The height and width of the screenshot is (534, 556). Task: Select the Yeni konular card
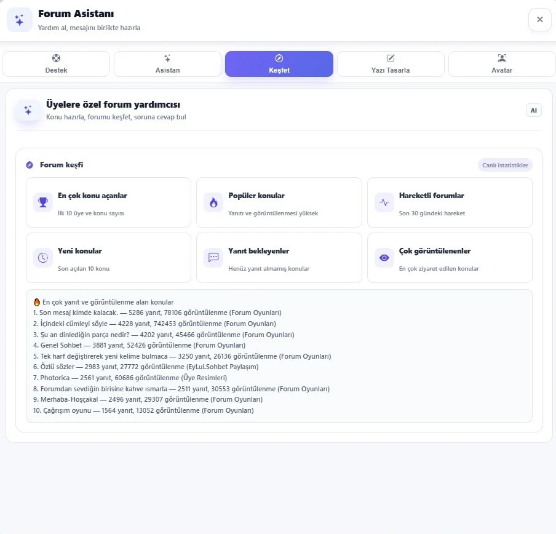108,258
